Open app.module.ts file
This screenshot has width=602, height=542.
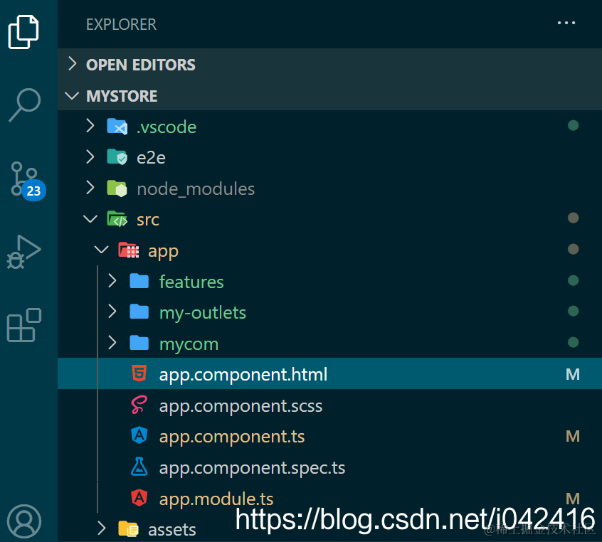pos(216,499)
